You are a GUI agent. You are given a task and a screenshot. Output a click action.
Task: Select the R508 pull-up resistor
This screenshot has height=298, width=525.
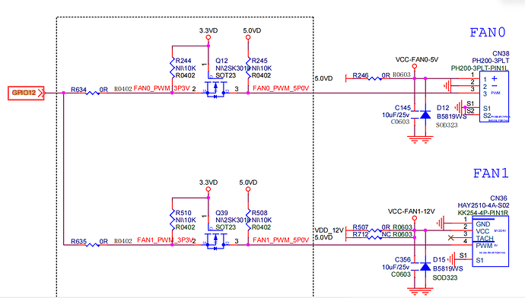(248, 220)
